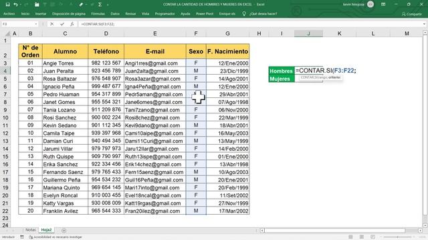
Task: Select the cell with Angie Torres
Action: 66,63
